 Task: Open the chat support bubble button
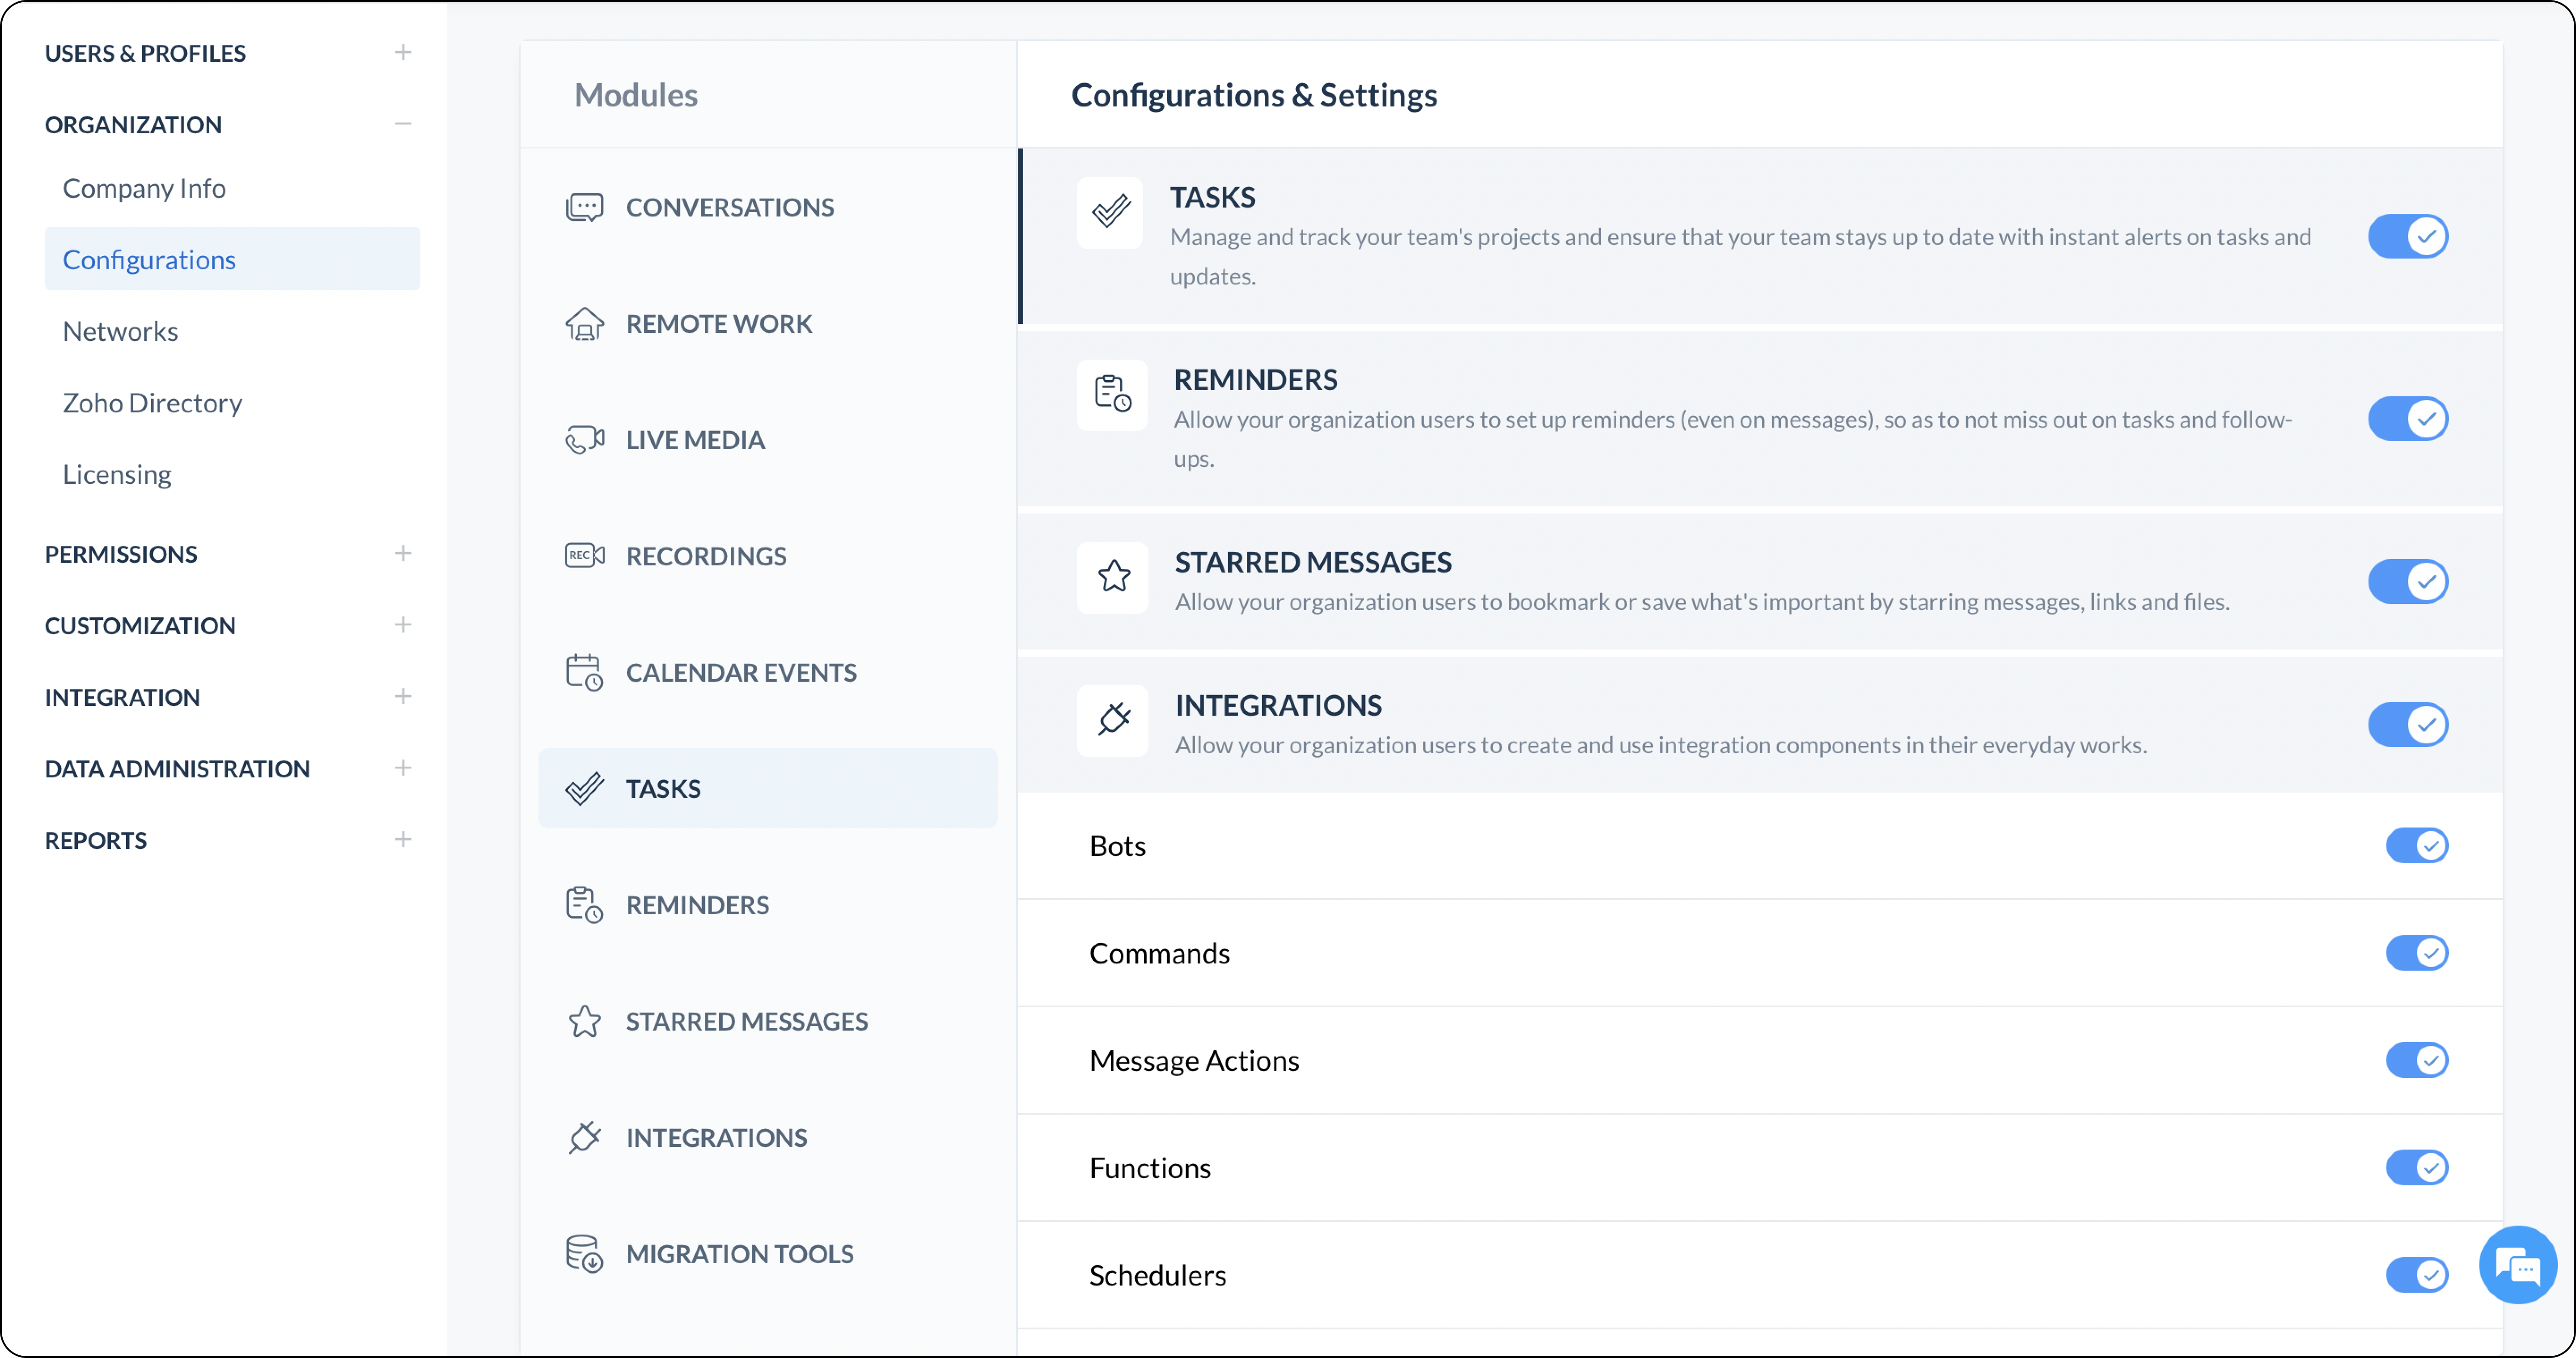coord(2518,1266)
